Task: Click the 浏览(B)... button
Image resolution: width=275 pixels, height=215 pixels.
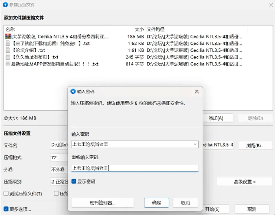Action: click(255, 145)
